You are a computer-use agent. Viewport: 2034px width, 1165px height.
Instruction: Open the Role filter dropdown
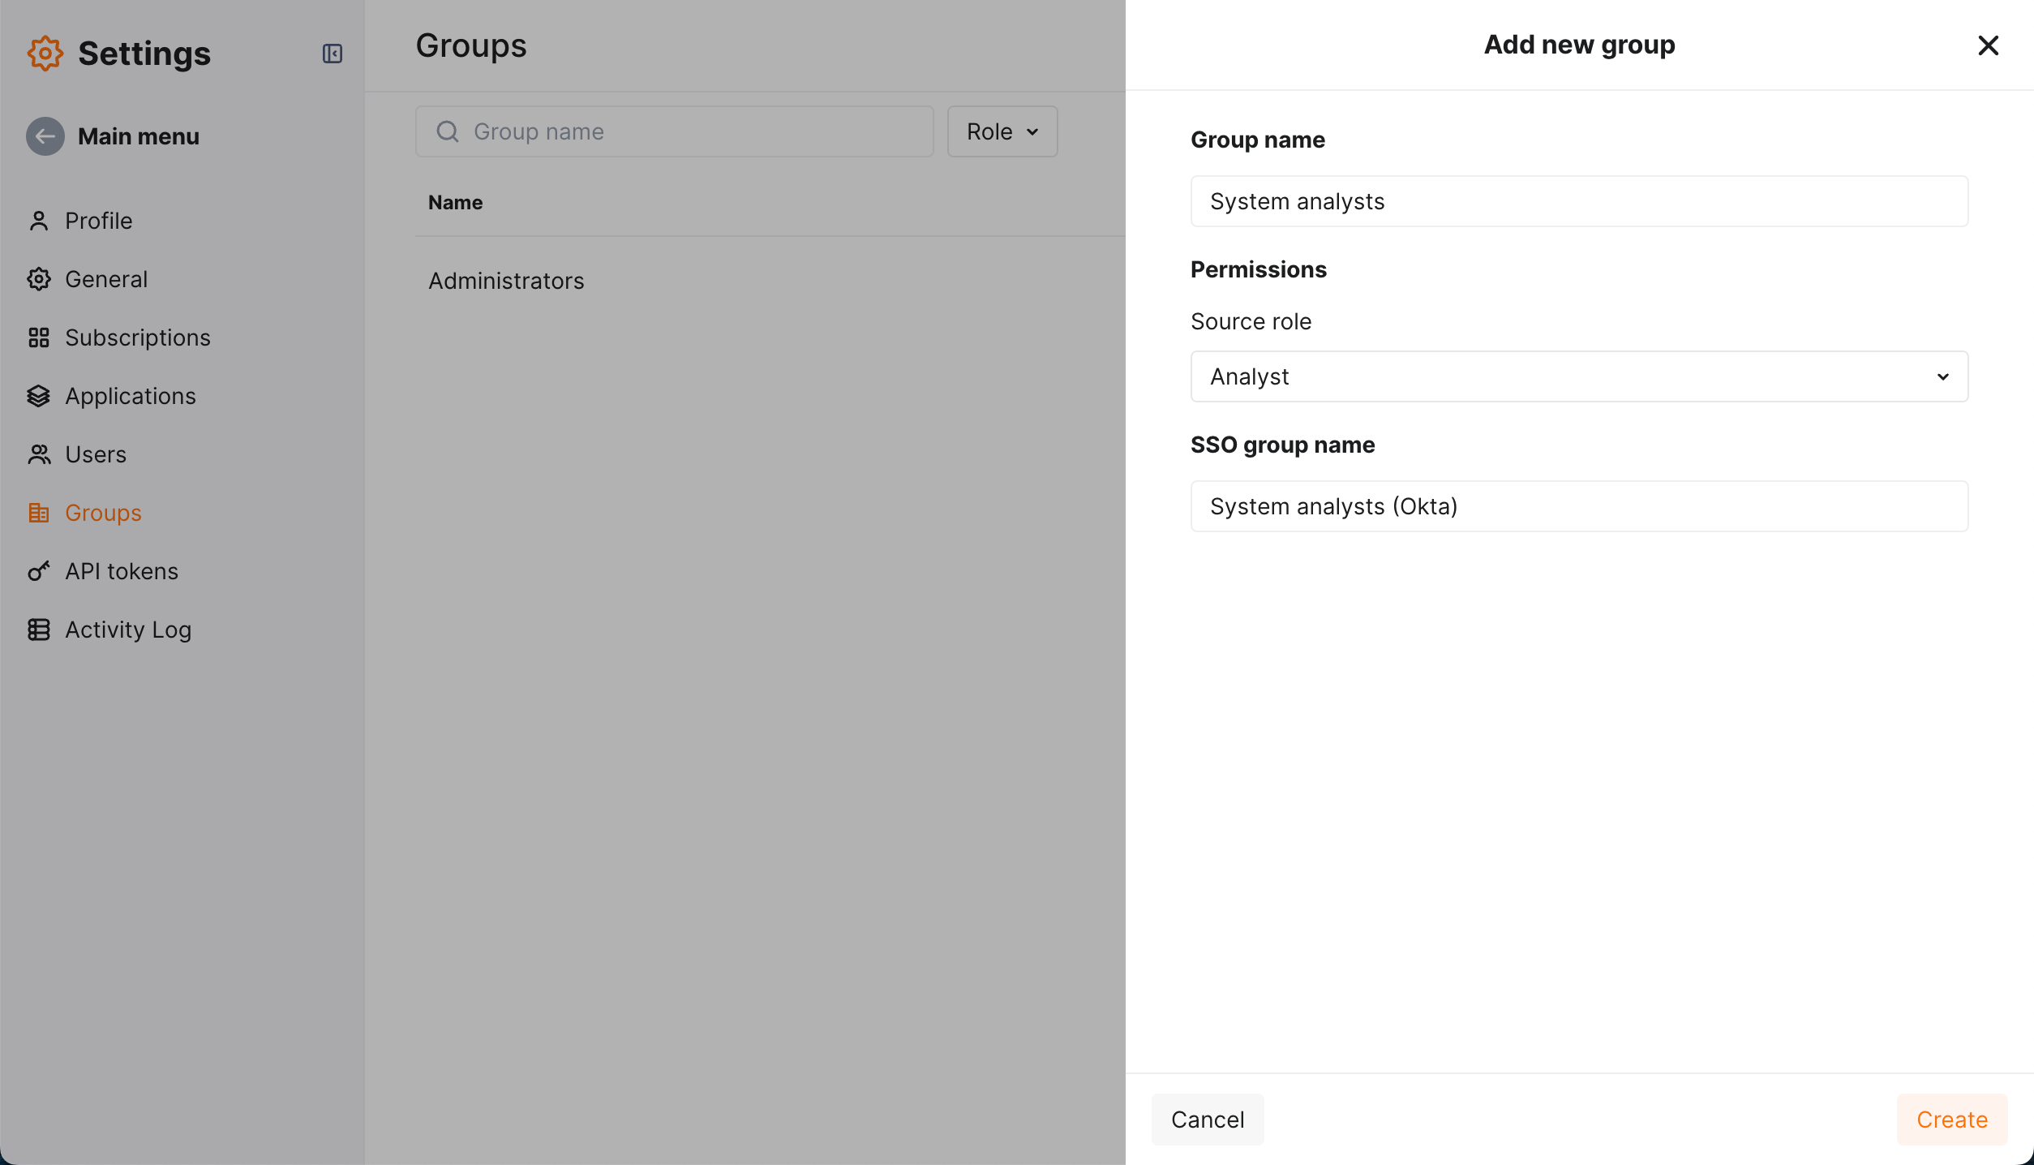tap(1002, 131)
